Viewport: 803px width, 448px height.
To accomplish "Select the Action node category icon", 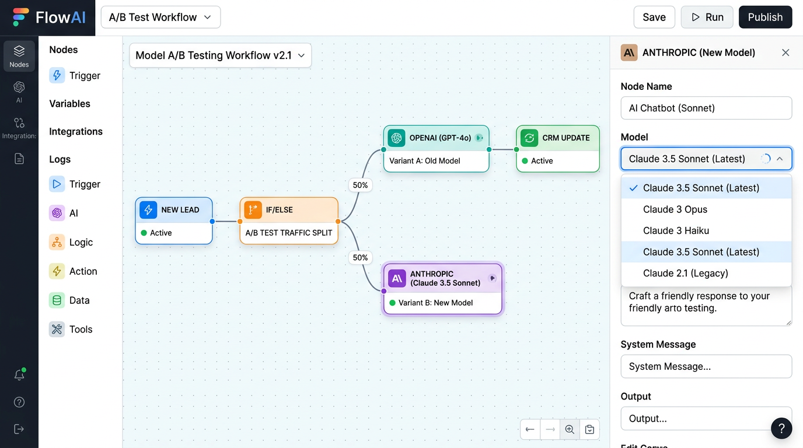I will click(x=57, y=271).
